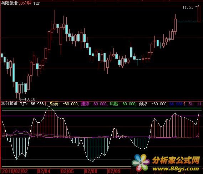Screen dimensions: 203x174
Task: Open the 30分精准 indicator name
Action: (x=9, y=103)
